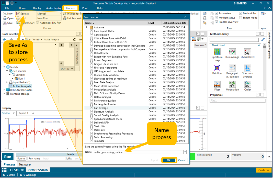Collapse the Testlab tree node

click(4, 67)
